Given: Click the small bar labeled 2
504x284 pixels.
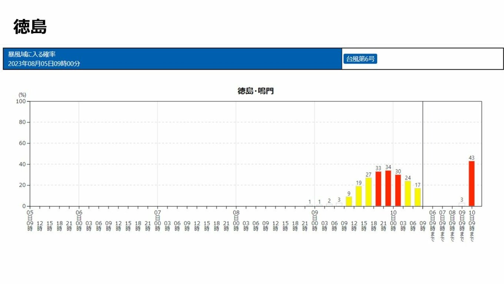Looking at the screenshot, I should coord(329,205).
